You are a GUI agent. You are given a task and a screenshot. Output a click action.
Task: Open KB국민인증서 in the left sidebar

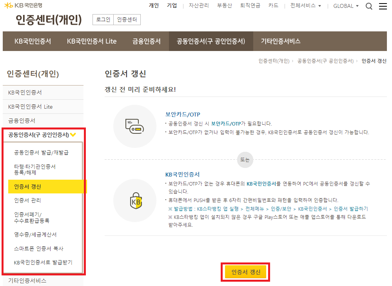(x=43, y=93)
